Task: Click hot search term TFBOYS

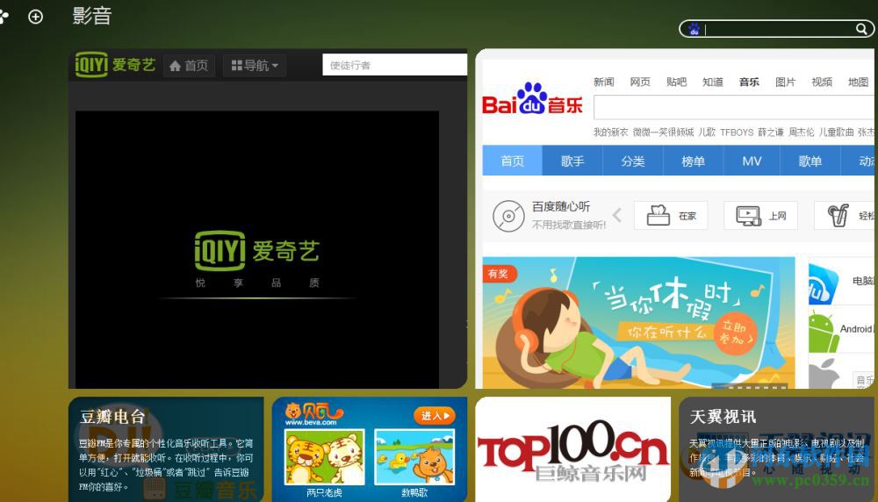Action: pos(737,132)
